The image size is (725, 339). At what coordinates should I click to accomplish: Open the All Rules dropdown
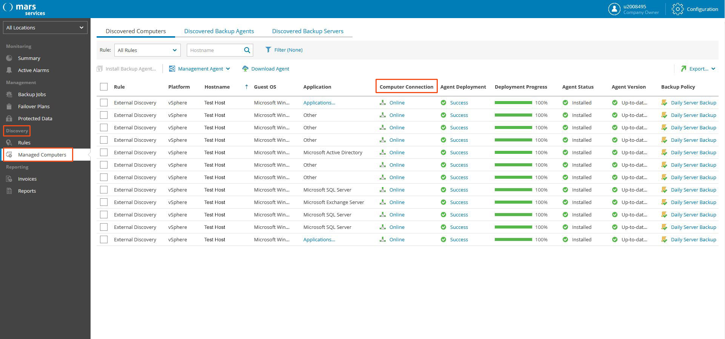[x=147, y=50]
